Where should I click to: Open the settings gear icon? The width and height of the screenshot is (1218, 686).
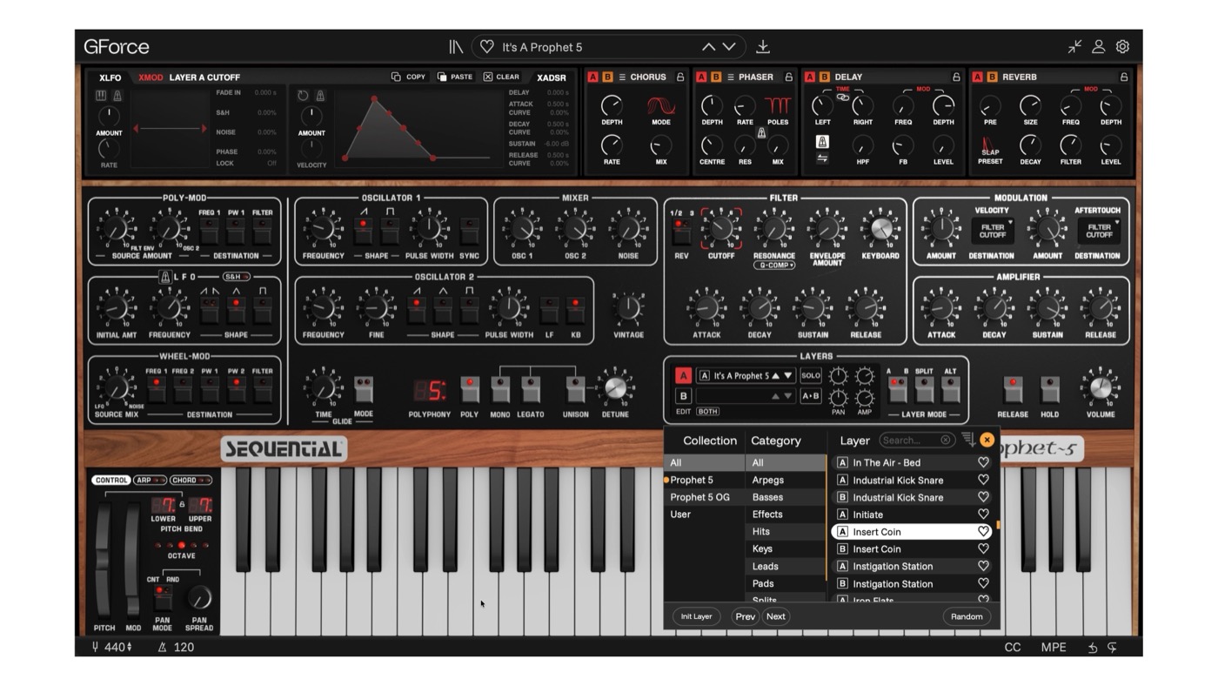click(1123, 47)
